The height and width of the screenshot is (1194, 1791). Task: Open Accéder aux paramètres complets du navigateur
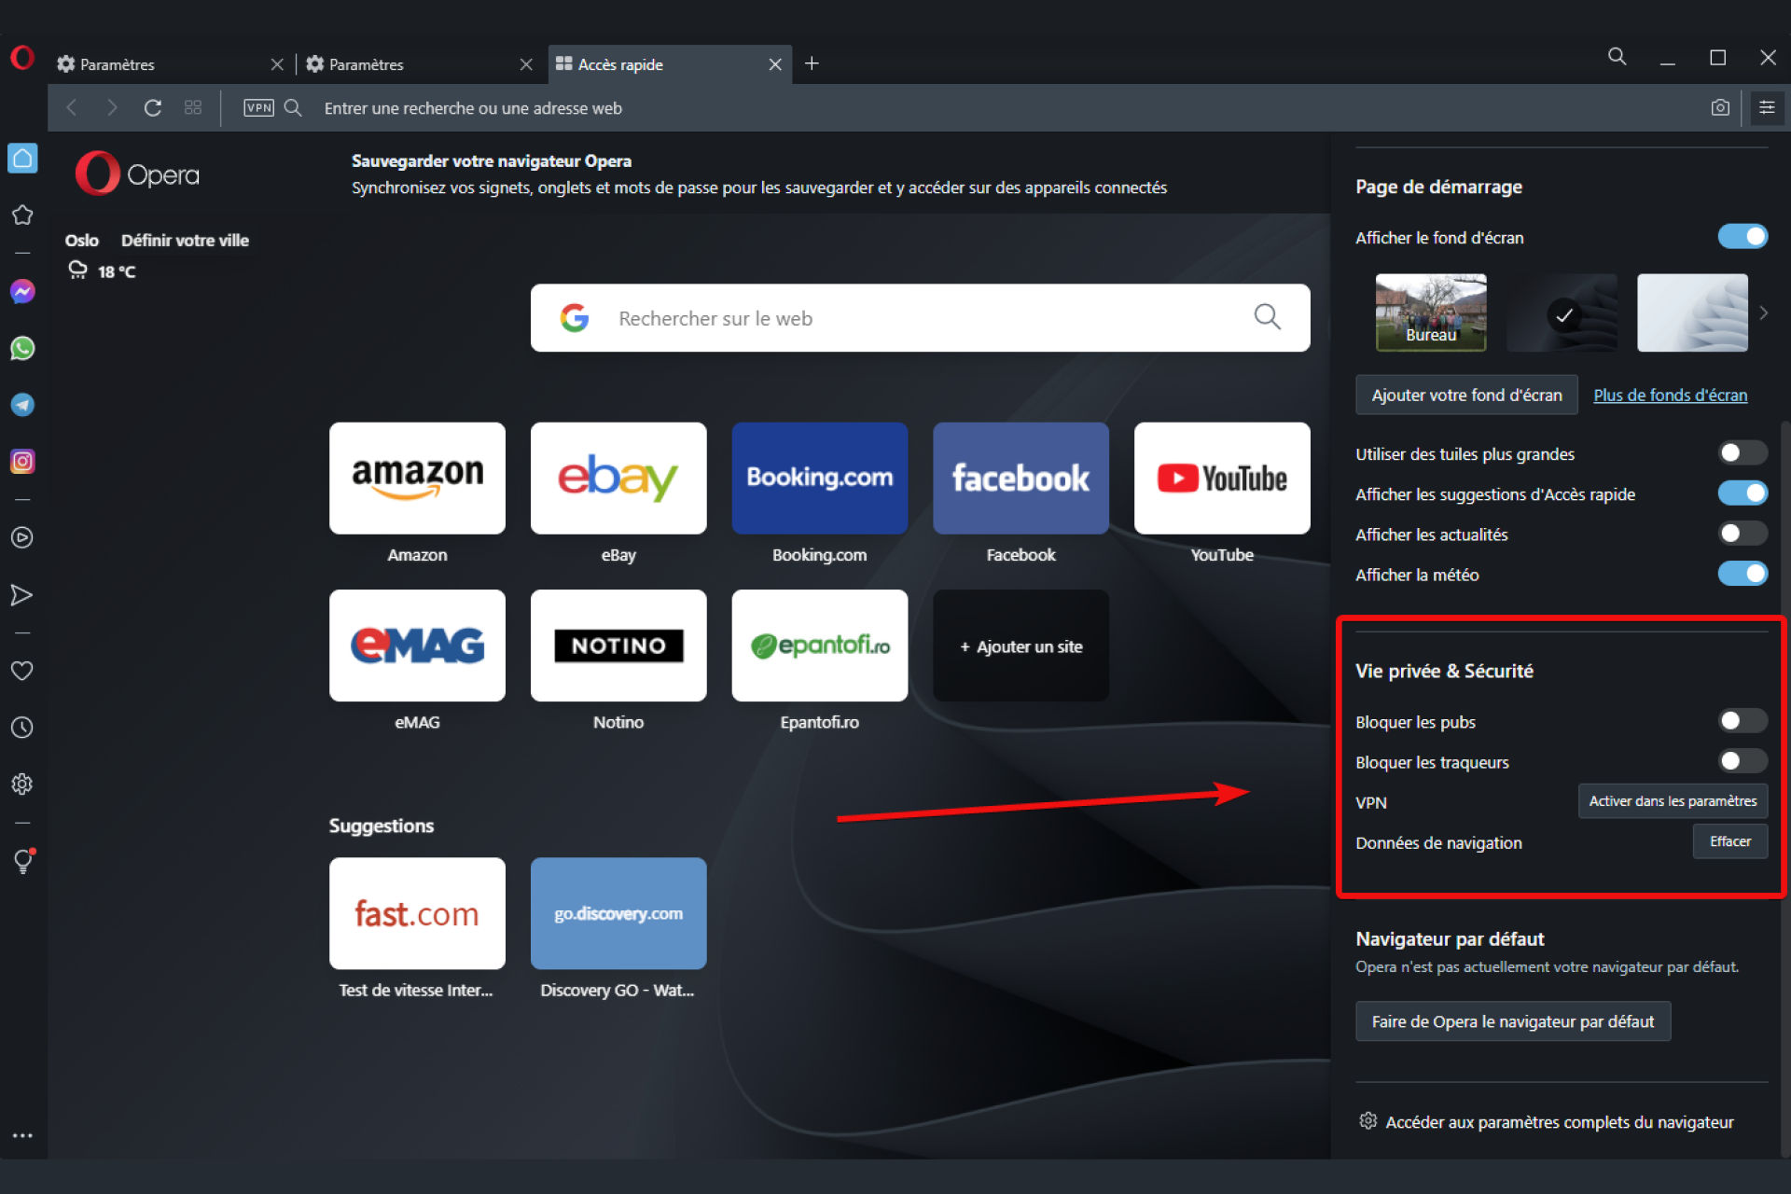1547,1122
